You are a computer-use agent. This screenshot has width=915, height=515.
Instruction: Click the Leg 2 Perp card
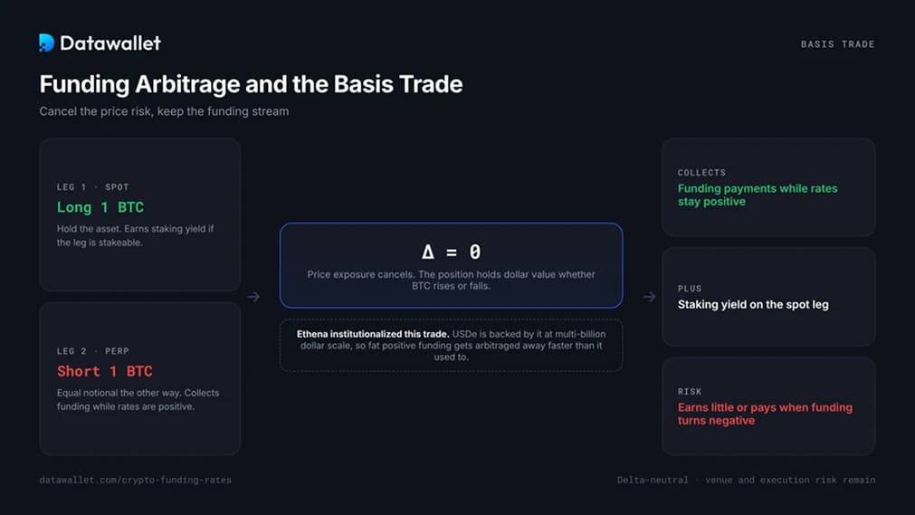click(140, 378)
